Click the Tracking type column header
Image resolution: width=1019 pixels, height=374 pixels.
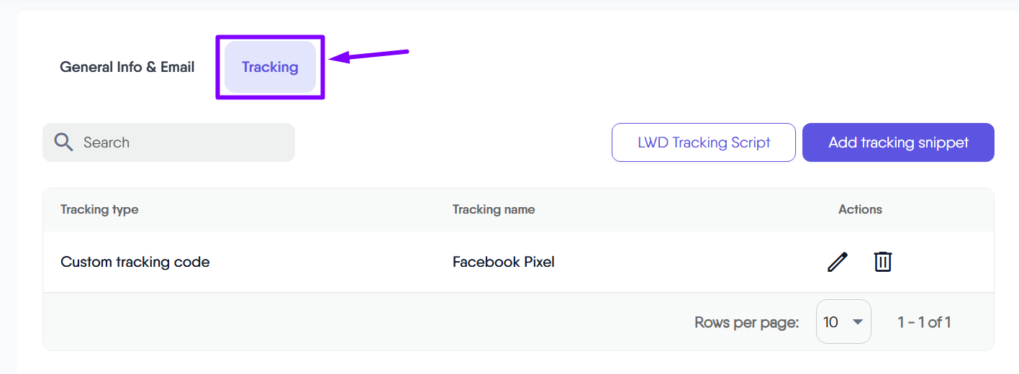point(99,209)
